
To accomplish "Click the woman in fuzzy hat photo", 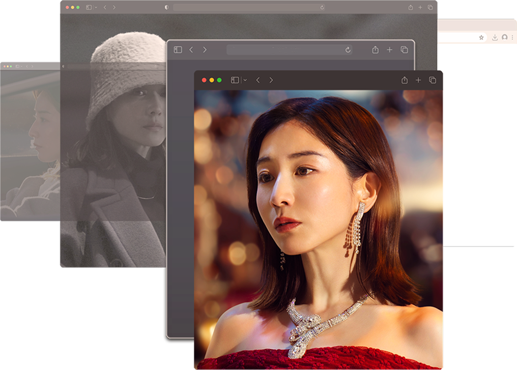I will pos(113,141).
